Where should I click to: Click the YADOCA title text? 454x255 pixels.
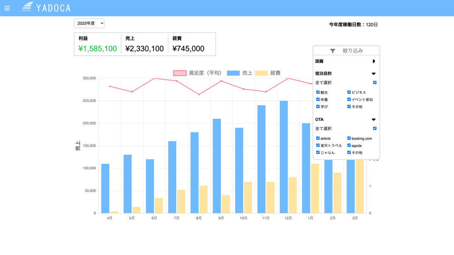click(53, 8)
